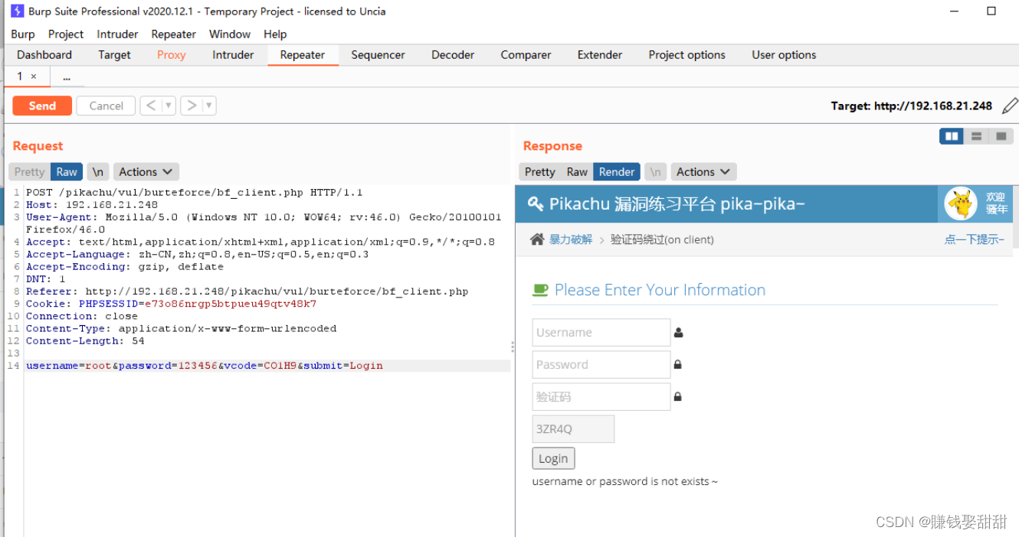The width and height of the screenshot is (1019, 537).
Task: Click the Login button in rendered page
Action: click(553, 458)
